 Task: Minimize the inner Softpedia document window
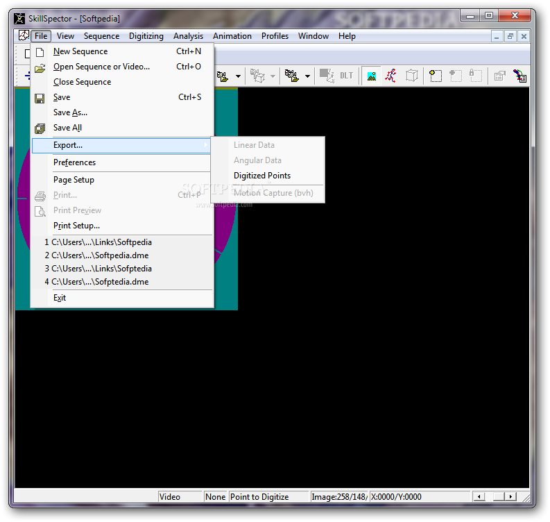[x=497, y=36]
